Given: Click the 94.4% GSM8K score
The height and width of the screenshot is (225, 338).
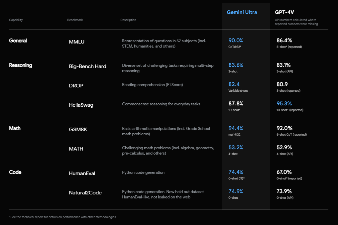Looking at the screenshot, I should click(x=236, y=128).
